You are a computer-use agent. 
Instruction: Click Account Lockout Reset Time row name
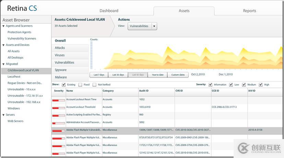coord(81,99)
